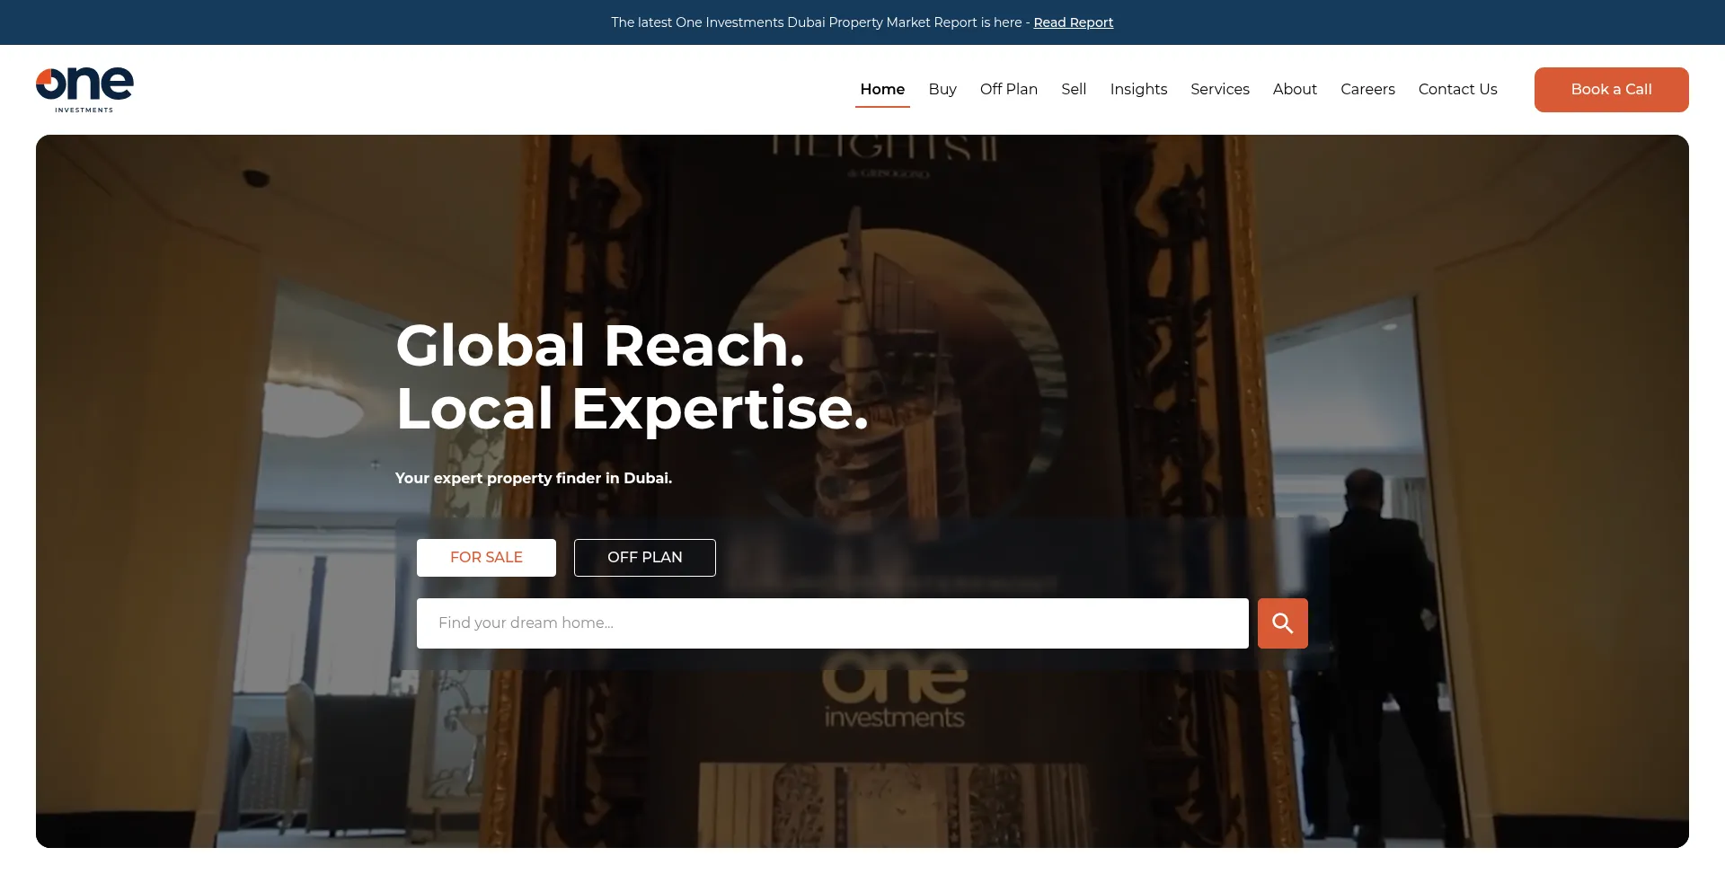Open the Insights menu item
Screen dimensions: 1725x892
click(x=1138, y=89)
